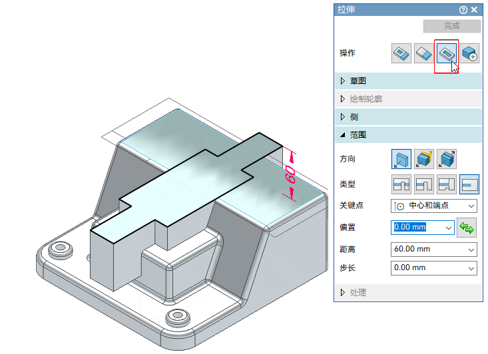Select the Automatic operation icon in 操作 row
This screenshot has height=354, width=488.
(x=401, y=53)
